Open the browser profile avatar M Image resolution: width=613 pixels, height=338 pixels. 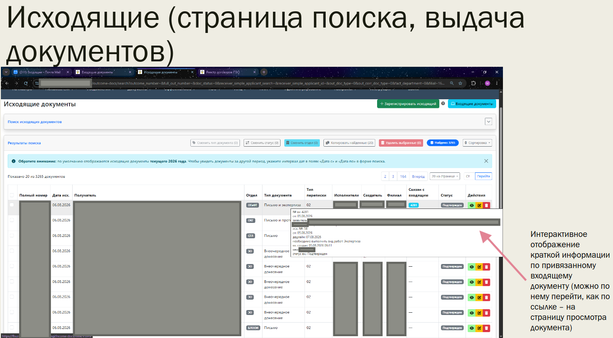pyautogui.click(x=487, y=83)
